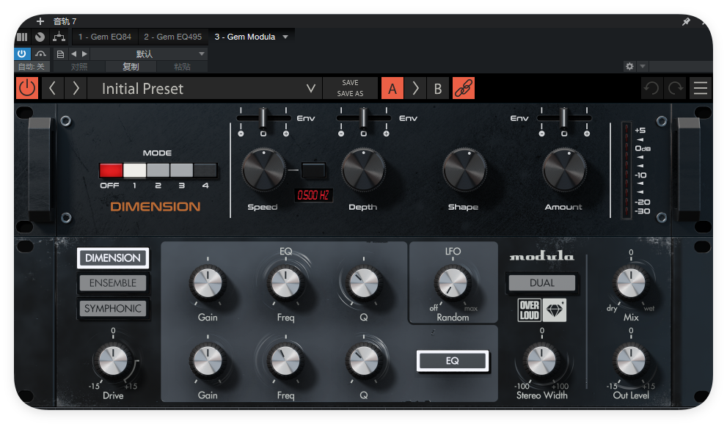Click the Initial Preset name field
Screen dimensions: 727x424
(x=205, y=88)
